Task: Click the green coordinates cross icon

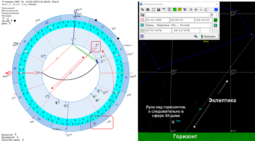Action: [x=142, y=31]
